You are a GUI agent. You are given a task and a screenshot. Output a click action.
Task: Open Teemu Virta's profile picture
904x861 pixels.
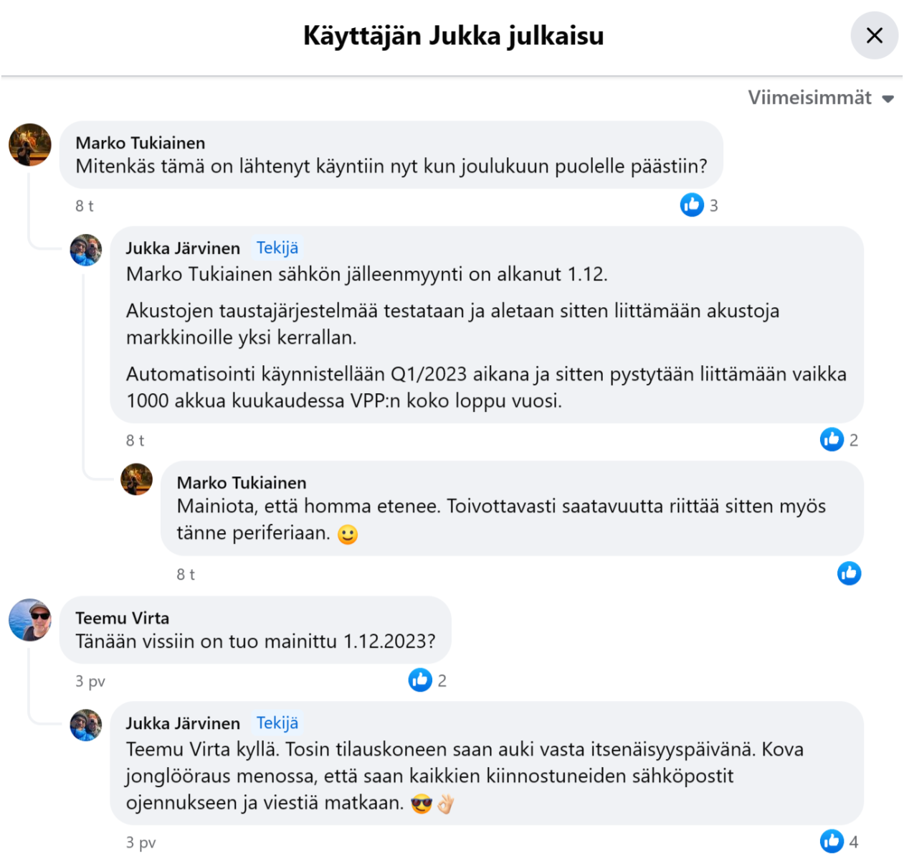(x=30, y=620)
